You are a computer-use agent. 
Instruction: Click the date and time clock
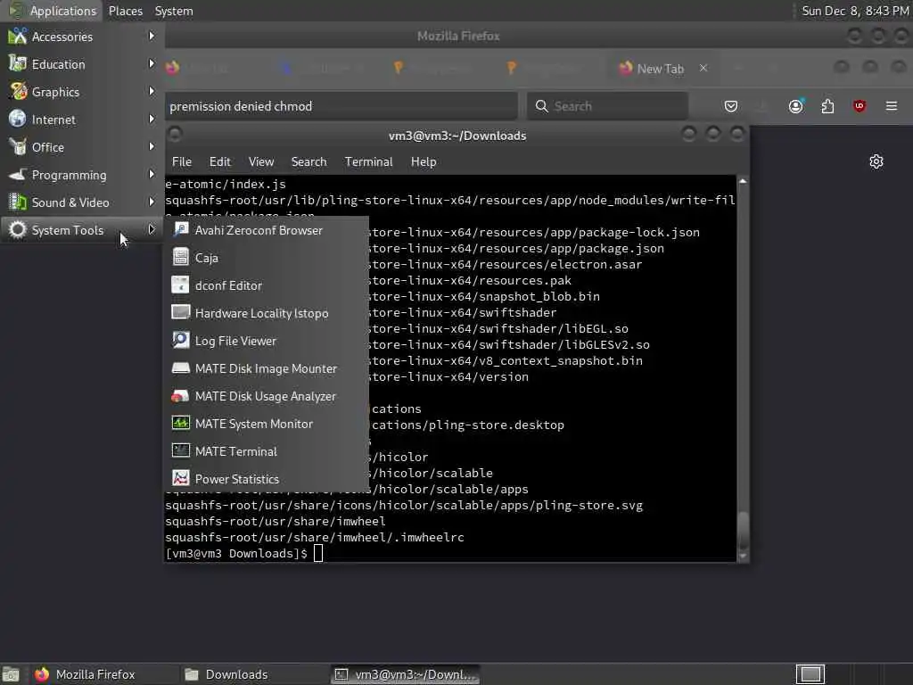(x=855, y=11)
